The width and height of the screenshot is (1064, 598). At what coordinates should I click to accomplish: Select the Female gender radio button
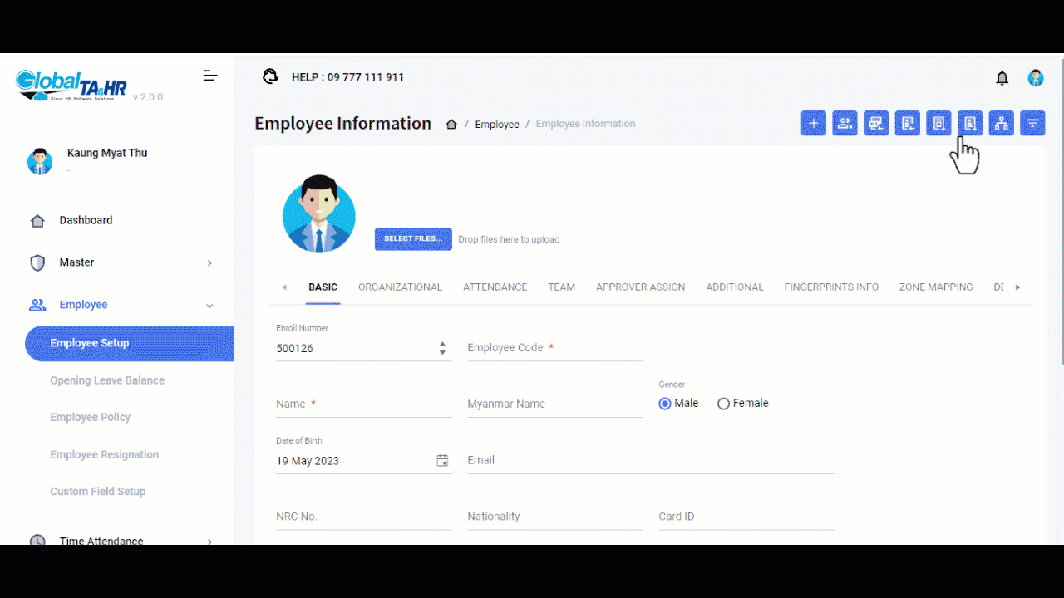723,404
